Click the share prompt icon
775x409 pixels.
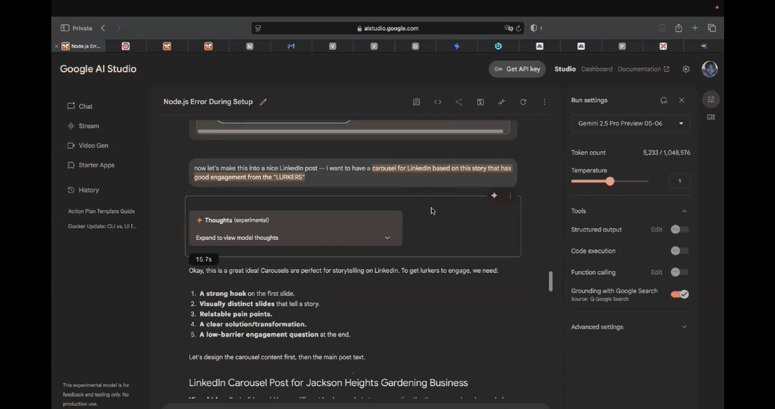click(459, 102)
